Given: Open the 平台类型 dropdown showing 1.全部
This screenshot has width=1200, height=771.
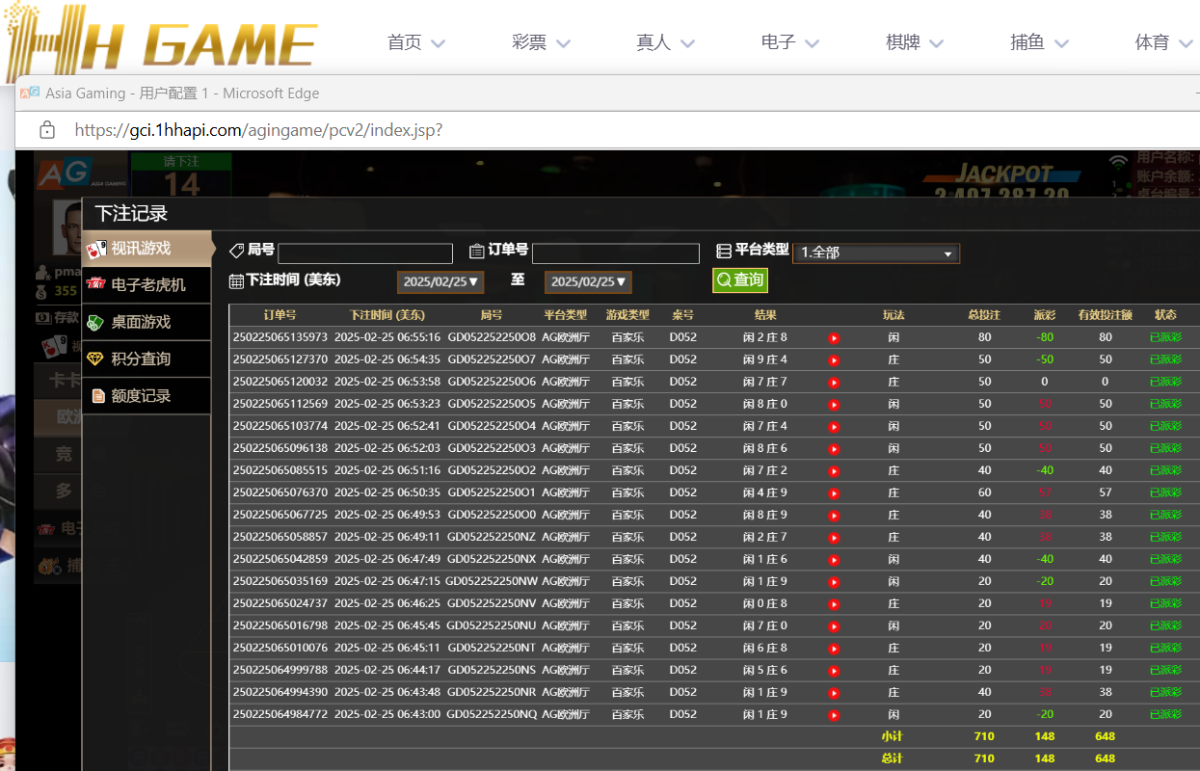Looking at the screenshot, I should pos(875,253).
